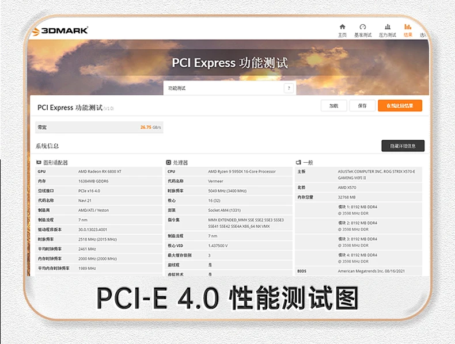Click the 3DMark logo
The image size is (455, 344).
tap(60, 30)
